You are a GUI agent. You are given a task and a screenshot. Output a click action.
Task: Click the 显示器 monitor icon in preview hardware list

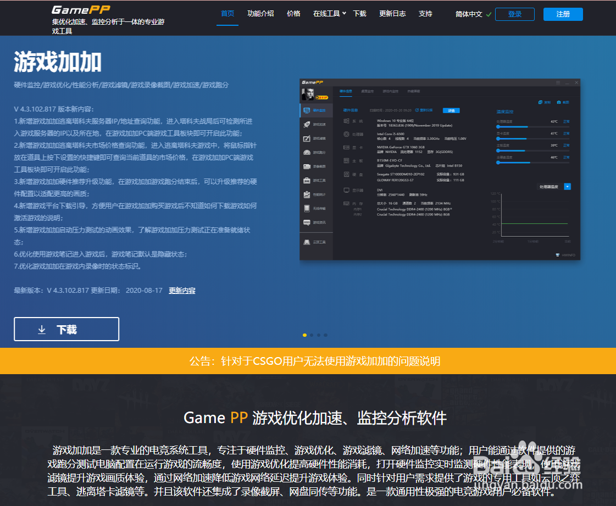(346, 190)
